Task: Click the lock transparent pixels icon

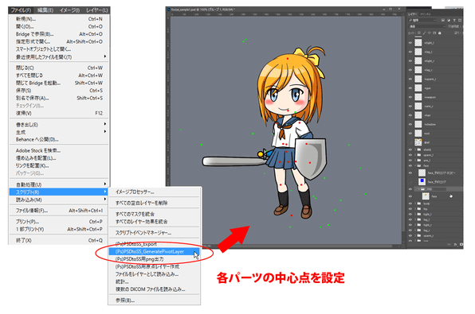Action: point(419,33)
